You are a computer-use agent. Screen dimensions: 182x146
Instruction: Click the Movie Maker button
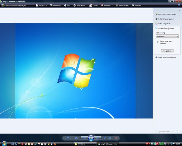tap(122, 5)
